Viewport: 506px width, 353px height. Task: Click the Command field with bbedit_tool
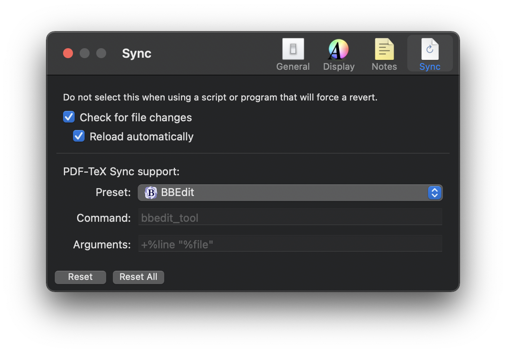[290, 218]
